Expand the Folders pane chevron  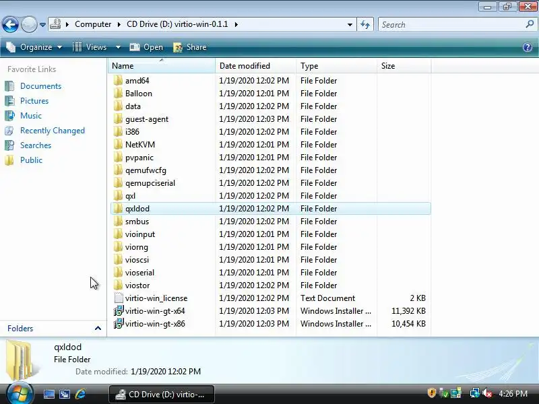[x=98, y=329]
